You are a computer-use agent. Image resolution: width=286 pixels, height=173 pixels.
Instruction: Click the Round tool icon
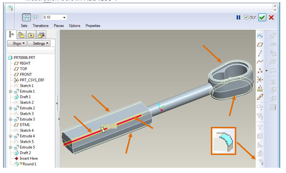pyautogui.click(x=260, y=163)
